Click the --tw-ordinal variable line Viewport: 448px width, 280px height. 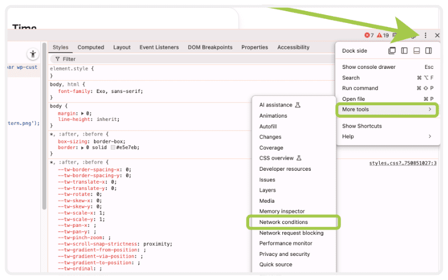coord(80,269)
